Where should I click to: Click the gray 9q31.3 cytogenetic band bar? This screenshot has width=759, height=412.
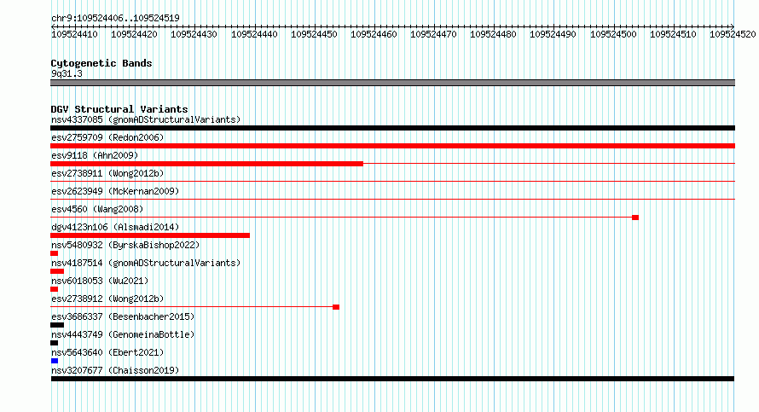click(392, 84)
